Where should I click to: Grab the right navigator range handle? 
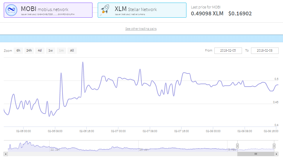[x=274, y=146]
